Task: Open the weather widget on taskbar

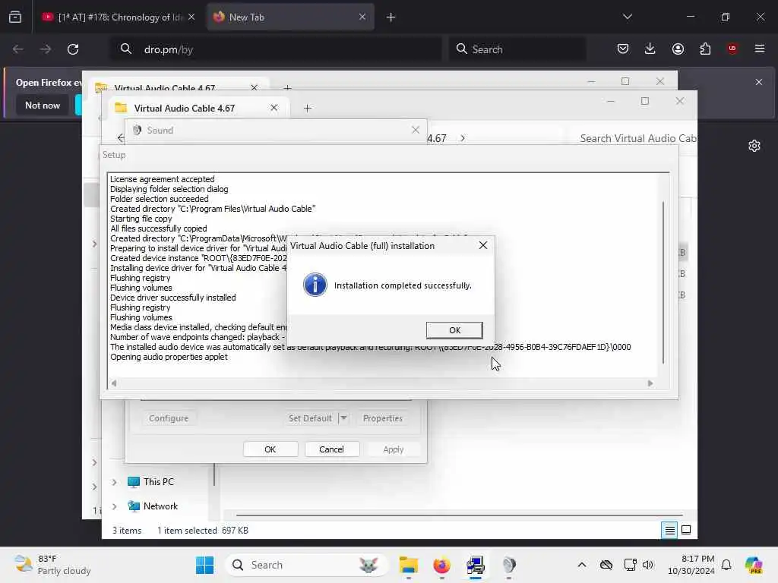Action: [52, 565]
